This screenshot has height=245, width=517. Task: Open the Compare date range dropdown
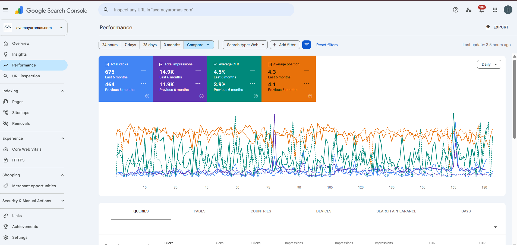199,45
